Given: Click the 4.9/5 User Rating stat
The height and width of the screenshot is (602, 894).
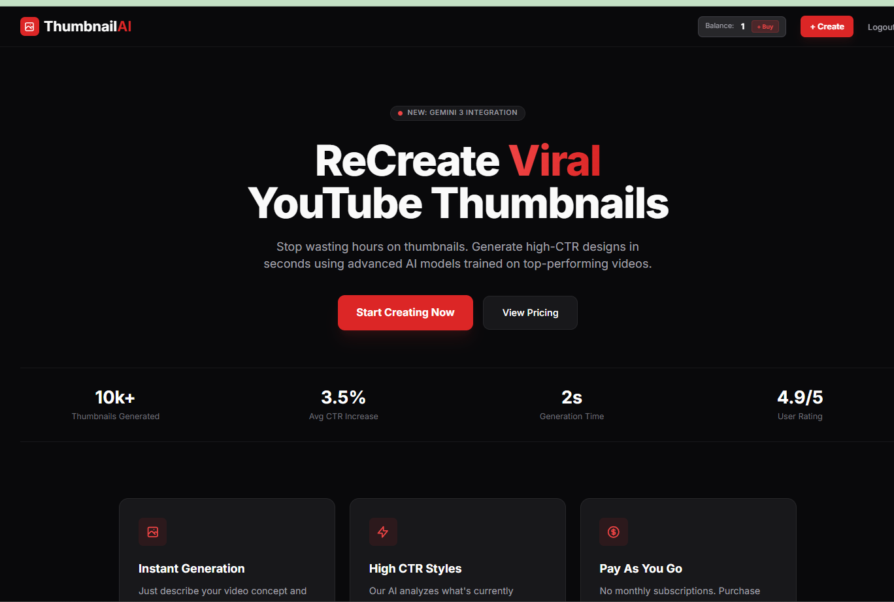Looking at the screenshot, I should [800, 403].
